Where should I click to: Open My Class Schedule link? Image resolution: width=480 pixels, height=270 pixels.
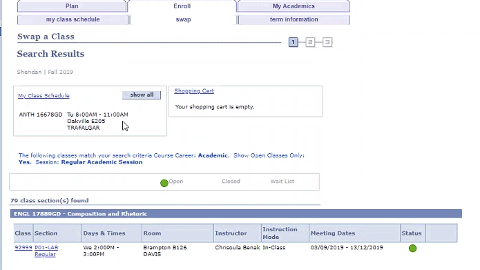(44, 95)
